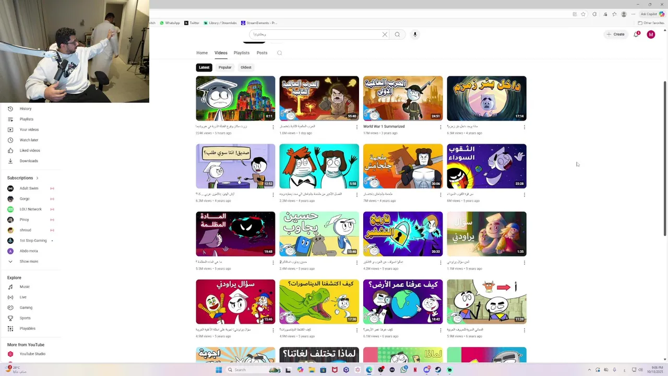This screenshot has width=668, height=376.
Task: Open options menu for World War 1 Summarized
Action: tap(440, 127)
